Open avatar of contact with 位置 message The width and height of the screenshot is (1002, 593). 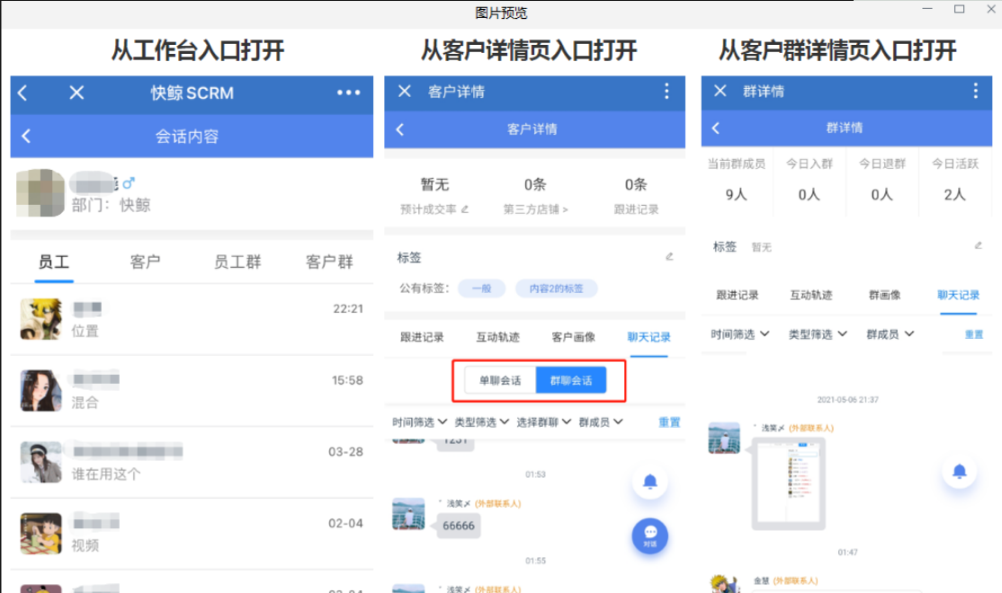click(40, 319)
